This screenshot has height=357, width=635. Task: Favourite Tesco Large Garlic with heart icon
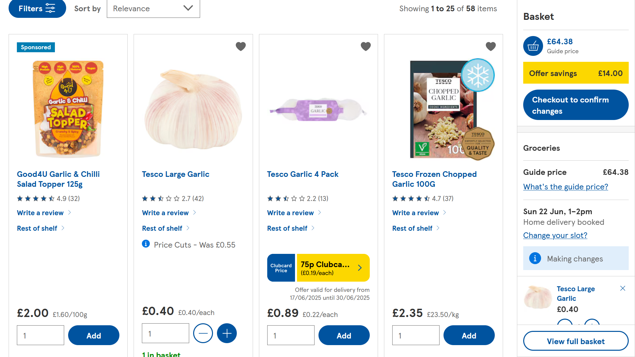240,46
